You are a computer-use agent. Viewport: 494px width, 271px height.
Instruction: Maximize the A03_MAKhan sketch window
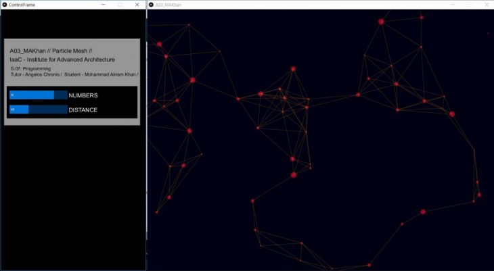[468, 5]
